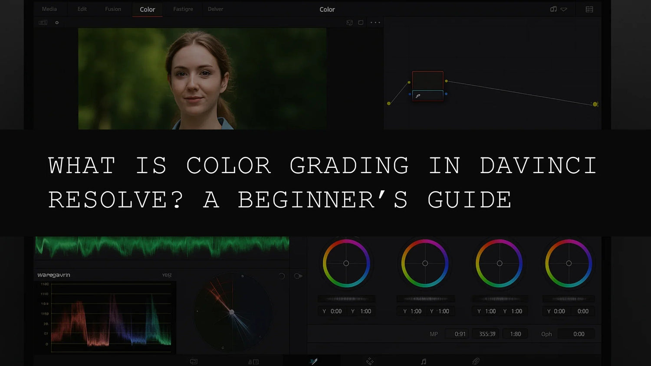
Task: Click the Deliver page button
Action: click(x=216, y=9)
